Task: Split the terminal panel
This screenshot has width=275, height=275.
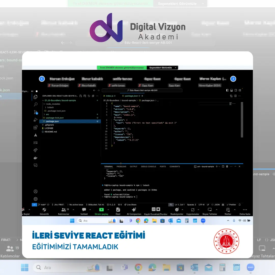Action: coord(223,167)
